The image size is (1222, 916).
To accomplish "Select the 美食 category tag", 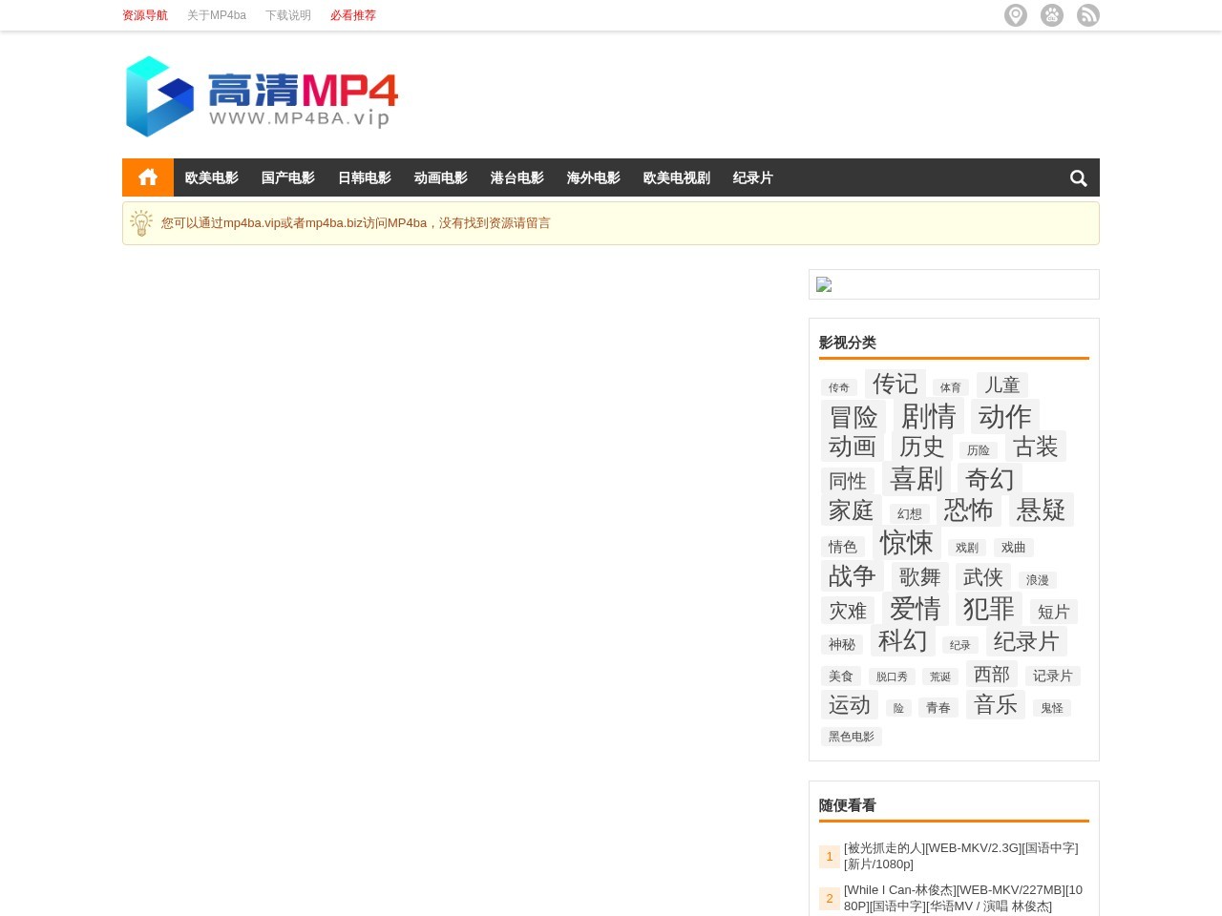I will pyautogui.click(x=841, y=676).
